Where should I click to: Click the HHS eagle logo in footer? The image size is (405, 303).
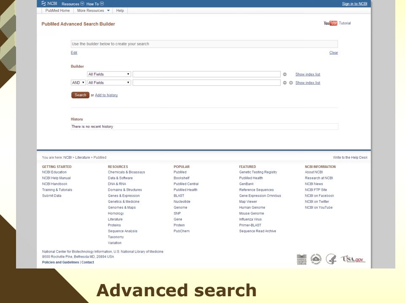331,259
